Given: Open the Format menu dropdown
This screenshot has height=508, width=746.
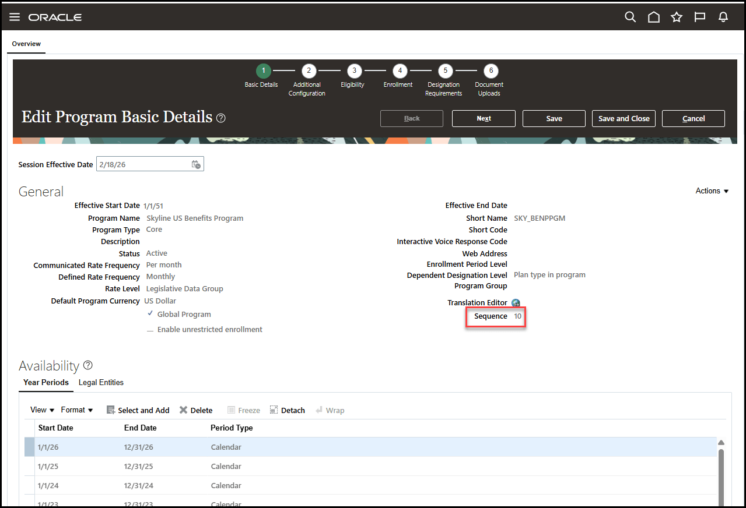Looking at the screenshot, I should [77, 410].
